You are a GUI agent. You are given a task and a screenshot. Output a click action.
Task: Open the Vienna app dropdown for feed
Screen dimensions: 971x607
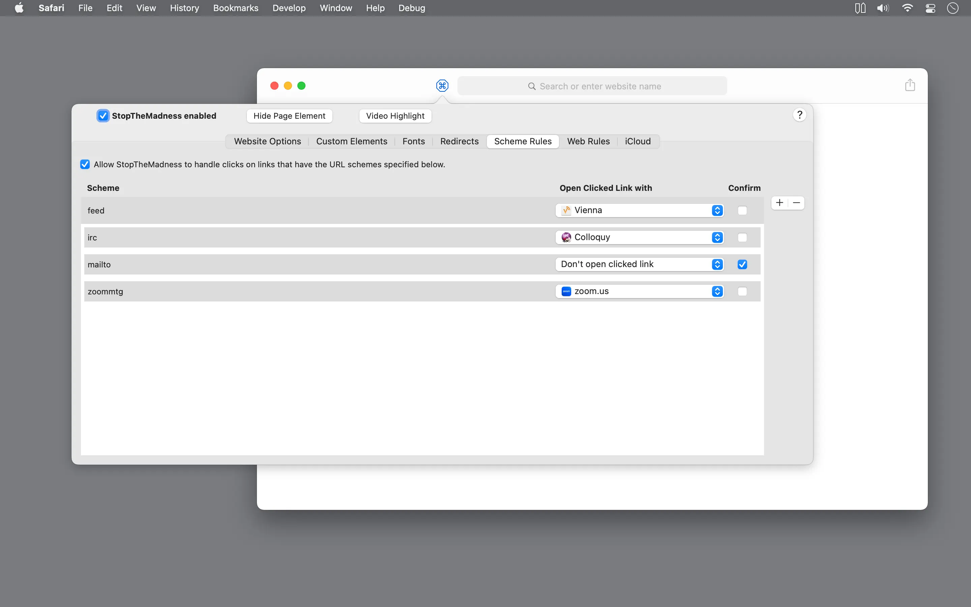[x=639, y=210]
